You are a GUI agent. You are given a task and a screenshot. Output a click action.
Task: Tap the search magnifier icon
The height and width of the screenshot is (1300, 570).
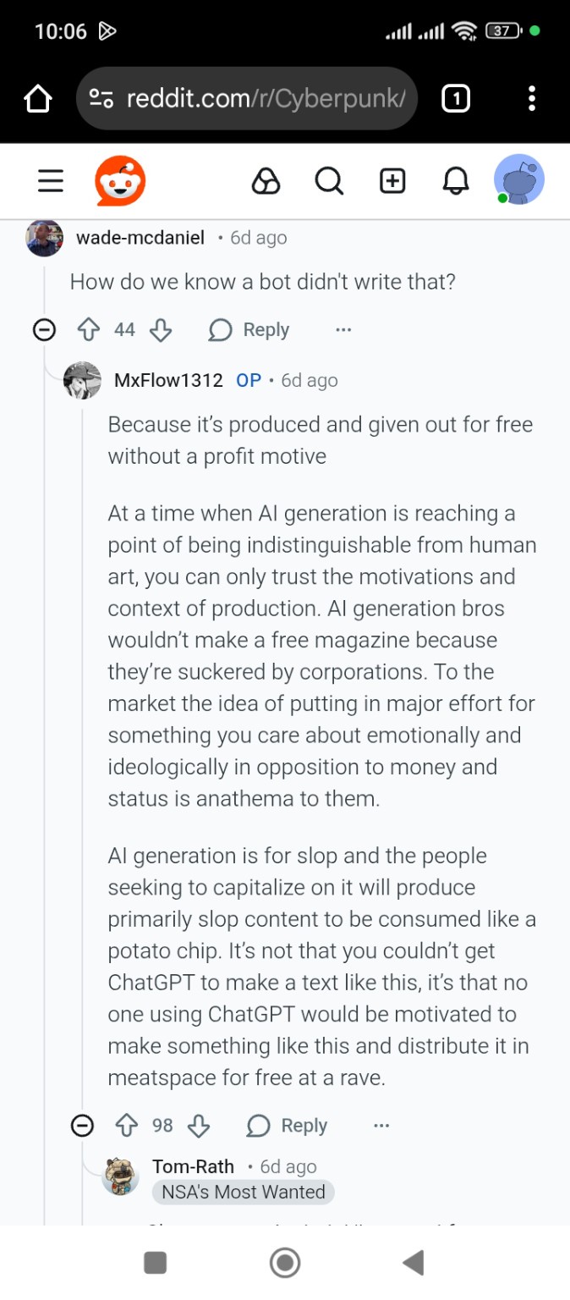pos(329,181)
